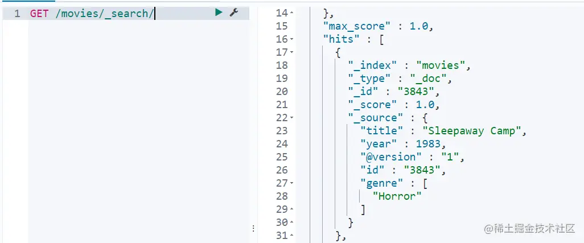Click line number 23 in response gutter
The width and height of the screenshot is (584, 243).
282,131
